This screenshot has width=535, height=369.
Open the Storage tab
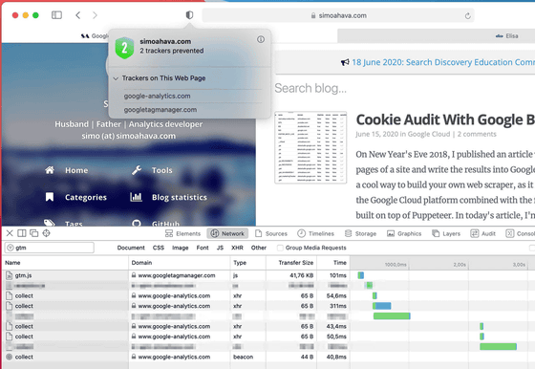point(361,233)
